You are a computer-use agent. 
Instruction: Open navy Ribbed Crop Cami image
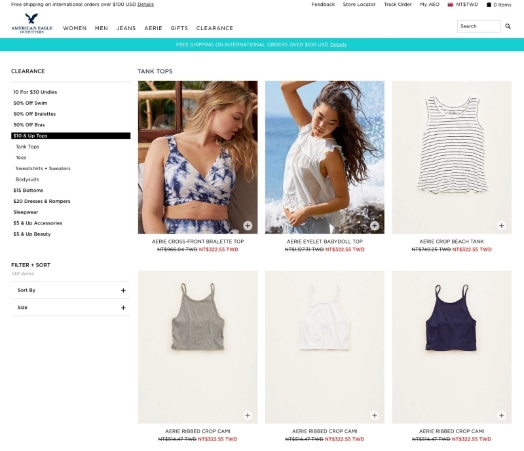tap(451, 347)
